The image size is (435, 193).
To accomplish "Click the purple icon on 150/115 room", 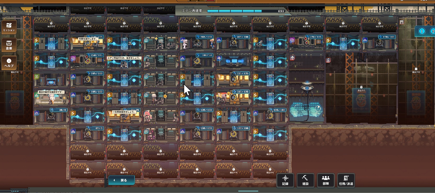I will [x=73, y=59].
